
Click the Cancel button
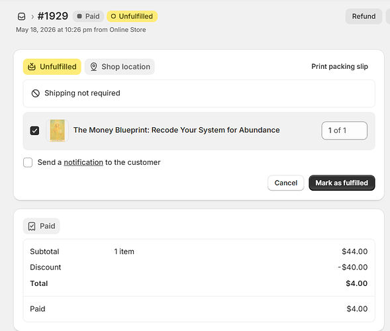click(286, 183)
